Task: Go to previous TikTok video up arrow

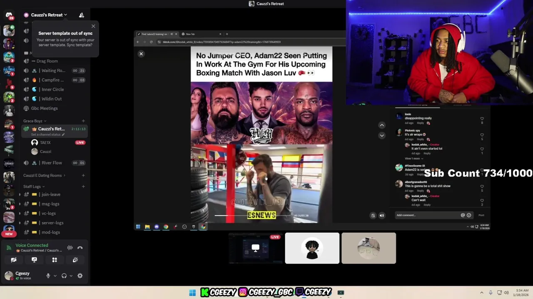Action: (x=382, y=125)
